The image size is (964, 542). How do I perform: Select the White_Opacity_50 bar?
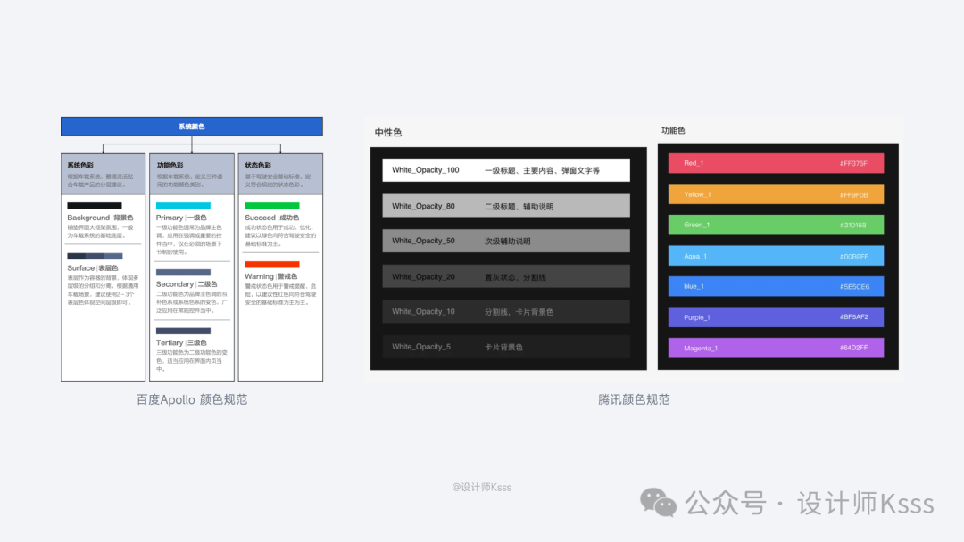pyautogui.click(x=506, y=241)
